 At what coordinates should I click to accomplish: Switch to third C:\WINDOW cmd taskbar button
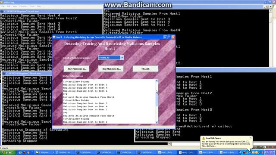point(125,152)
